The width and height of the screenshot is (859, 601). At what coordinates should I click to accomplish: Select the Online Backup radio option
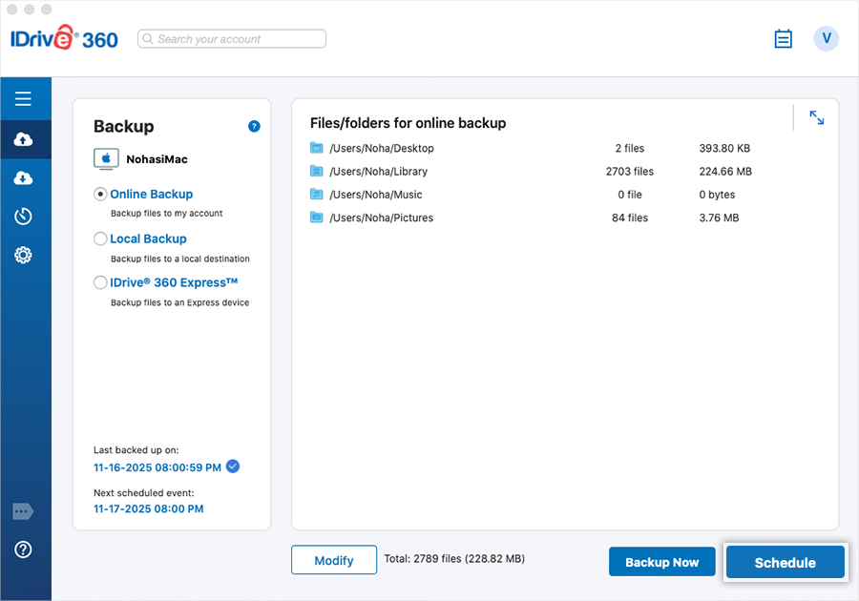(100, 194)
